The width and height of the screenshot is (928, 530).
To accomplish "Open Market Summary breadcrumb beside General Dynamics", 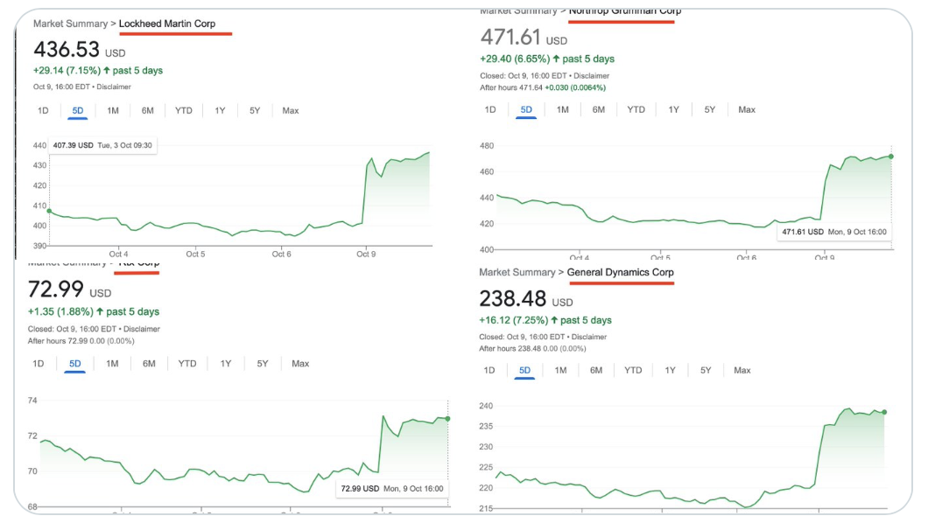I will coord(517,272).
